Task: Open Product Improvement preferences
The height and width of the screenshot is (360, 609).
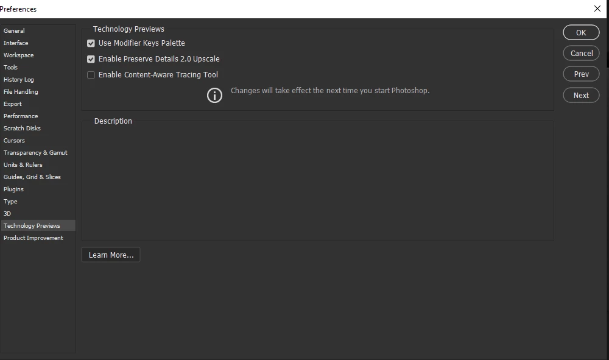Action: point(38,238)
